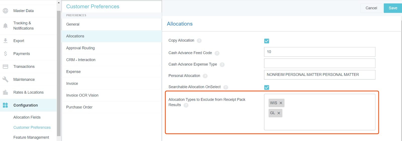This screenshot has width=402, height=141.
Task: Click the Export download arrow icon
Action: coord(5,40)
